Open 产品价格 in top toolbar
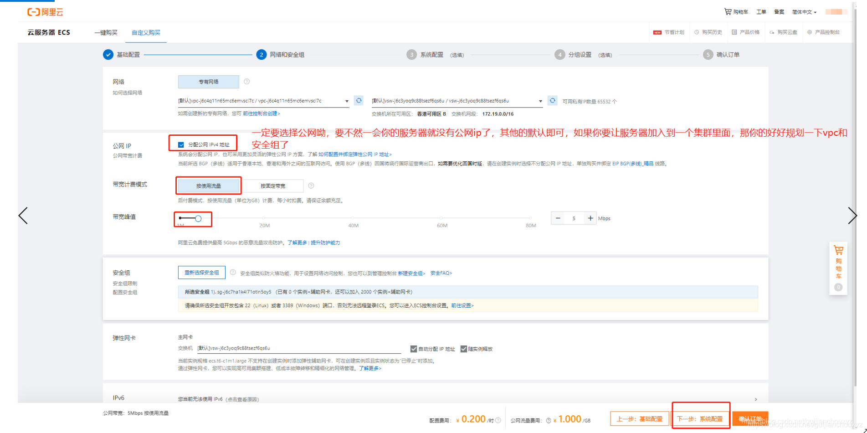This screenshot has height=433, width=867. pyautogui.click(x=745, y=32)
